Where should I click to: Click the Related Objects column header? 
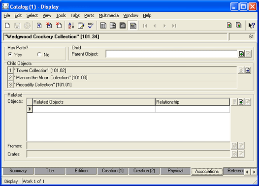point(94,102)
